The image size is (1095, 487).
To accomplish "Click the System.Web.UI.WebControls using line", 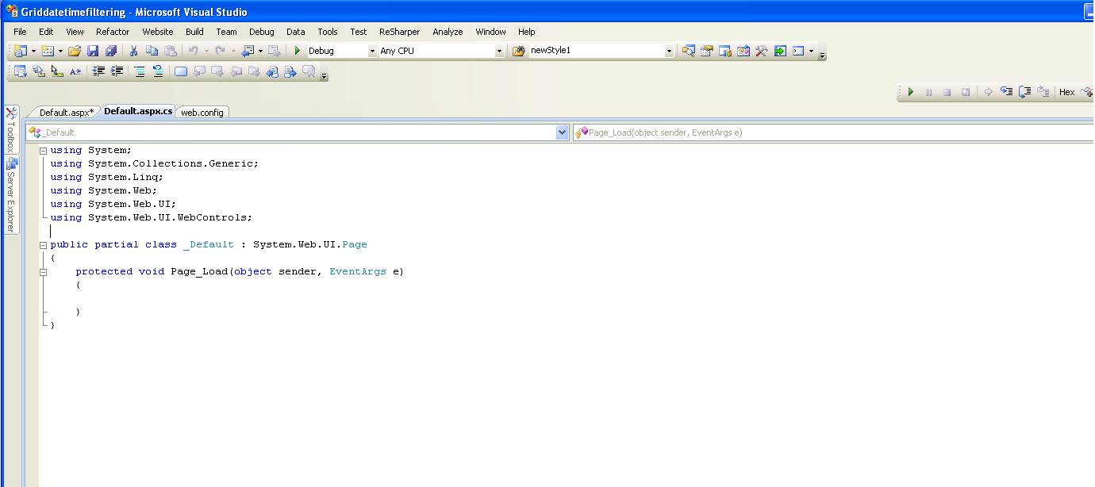I will pos(151,217).
